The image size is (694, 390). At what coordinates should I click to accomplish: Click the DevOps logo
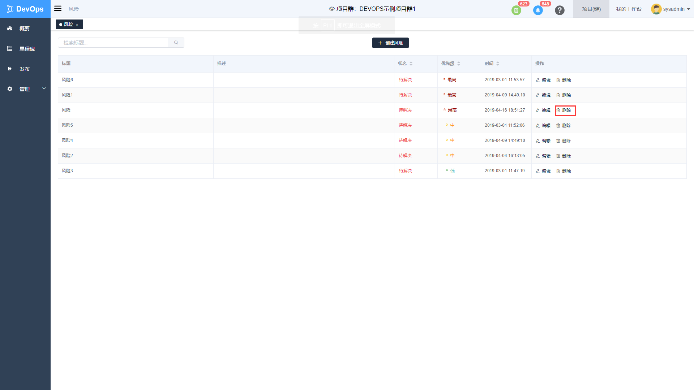[25, 9]
